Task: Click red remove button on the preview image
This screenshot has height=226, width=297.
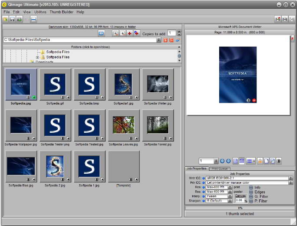Action: 254,101
